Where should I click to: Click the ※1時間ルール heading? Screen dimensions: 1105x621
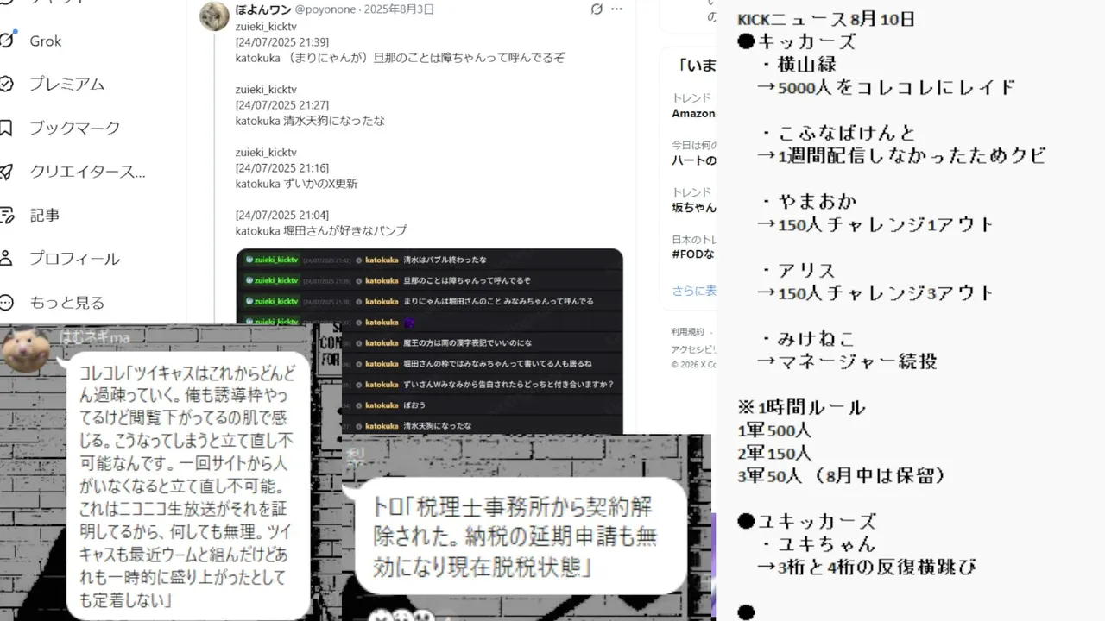[801, 408]
